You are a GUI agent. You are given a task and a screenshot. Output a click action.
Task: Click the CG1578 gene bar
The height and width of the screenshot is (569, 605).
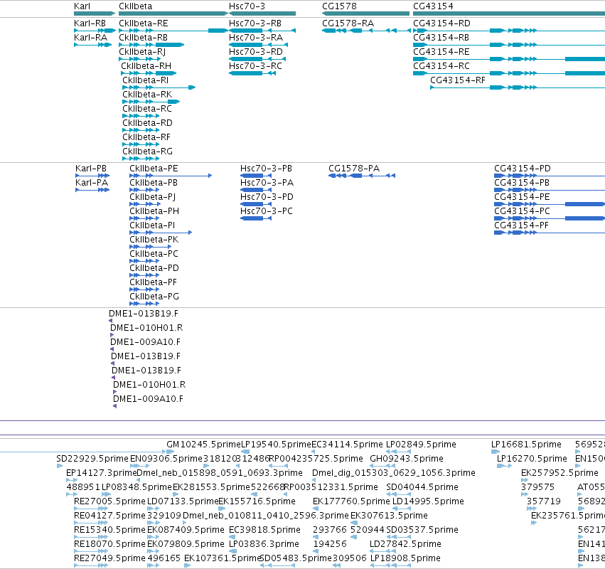click(x=365, y=14)
